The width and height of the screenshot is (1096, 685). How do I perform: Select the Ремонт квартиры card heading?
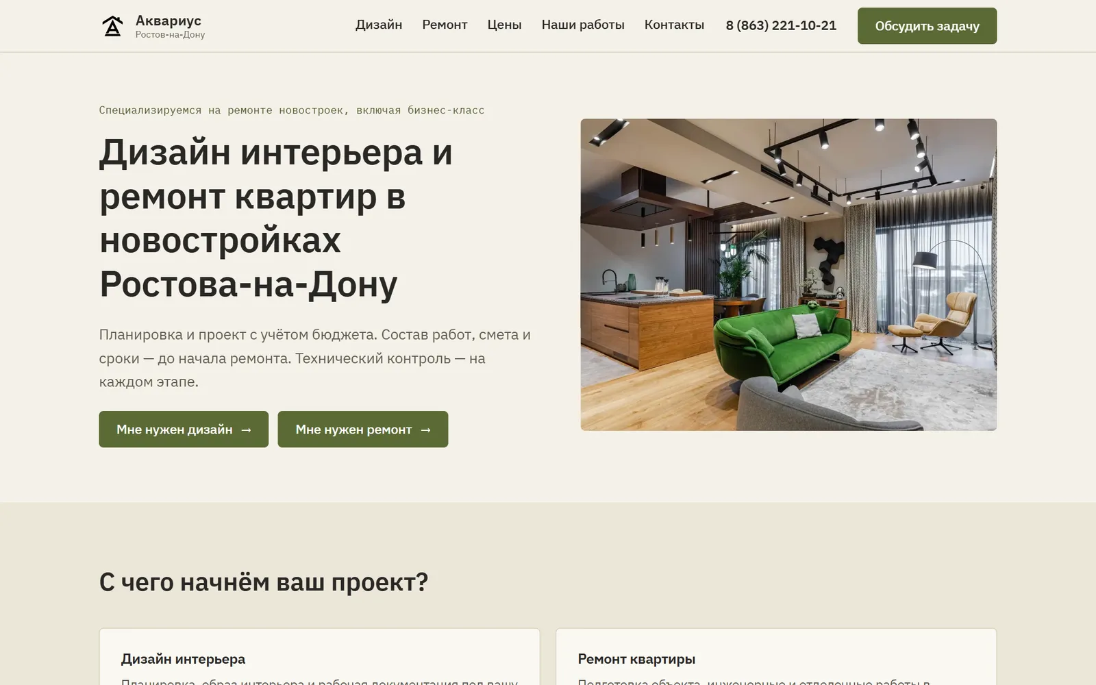(x=636, y=659)
